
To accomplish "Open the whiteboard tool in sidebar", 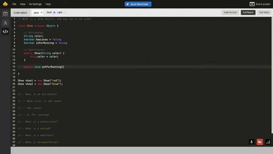I will 5,14.
